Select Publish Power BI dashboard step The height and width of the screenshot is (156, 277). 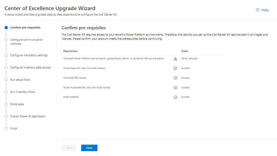pyautogui.click(x=27, y=116)
